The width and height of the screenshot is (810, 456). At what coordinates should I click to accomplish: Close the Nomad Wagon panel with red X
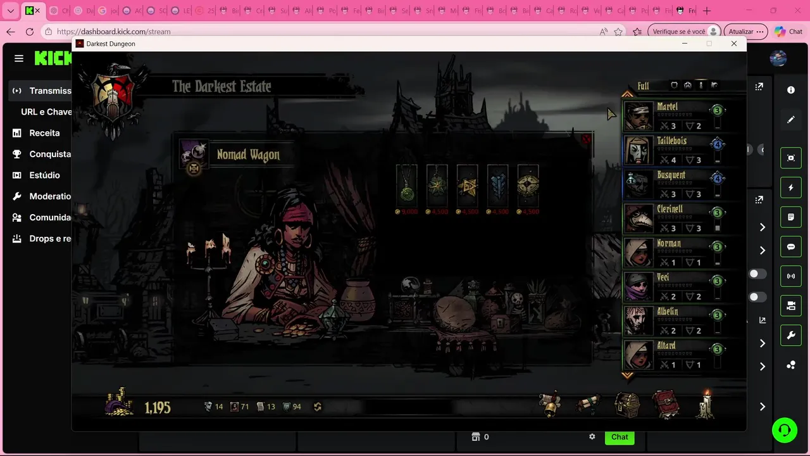click(x=586, y=139)
